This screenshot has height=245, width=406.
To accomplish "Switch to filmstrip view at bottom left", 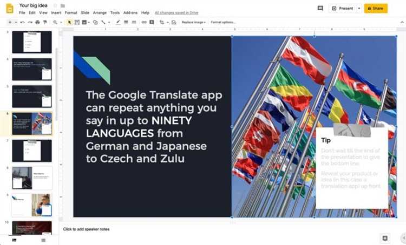I will tap(14, 240).
